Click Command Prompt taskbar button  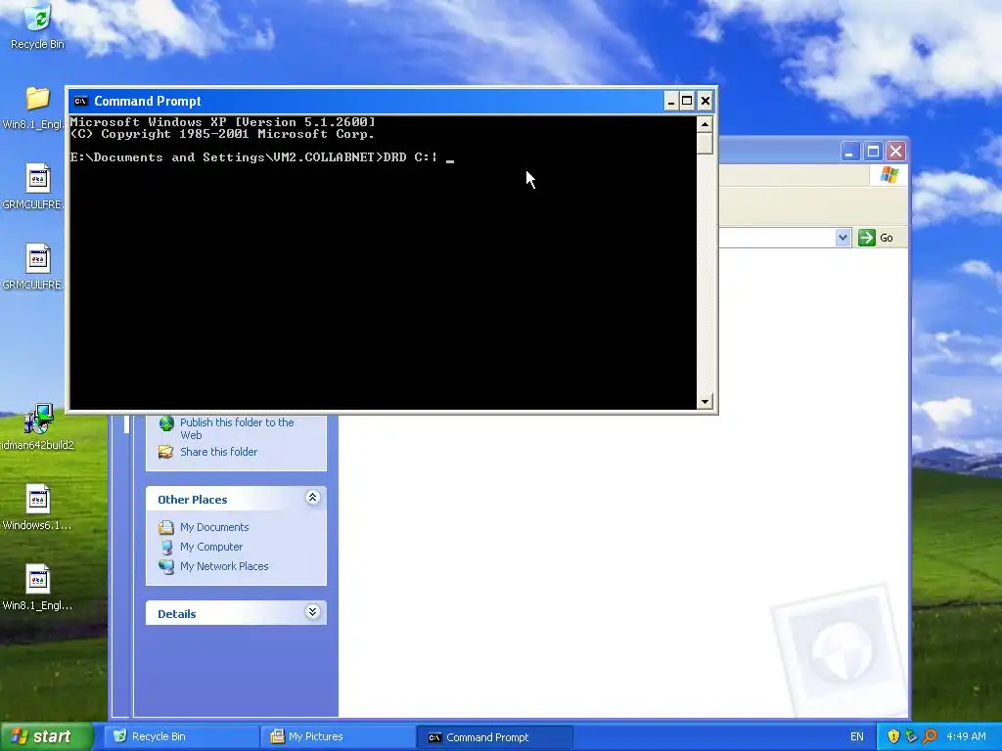tap(494, 737)
